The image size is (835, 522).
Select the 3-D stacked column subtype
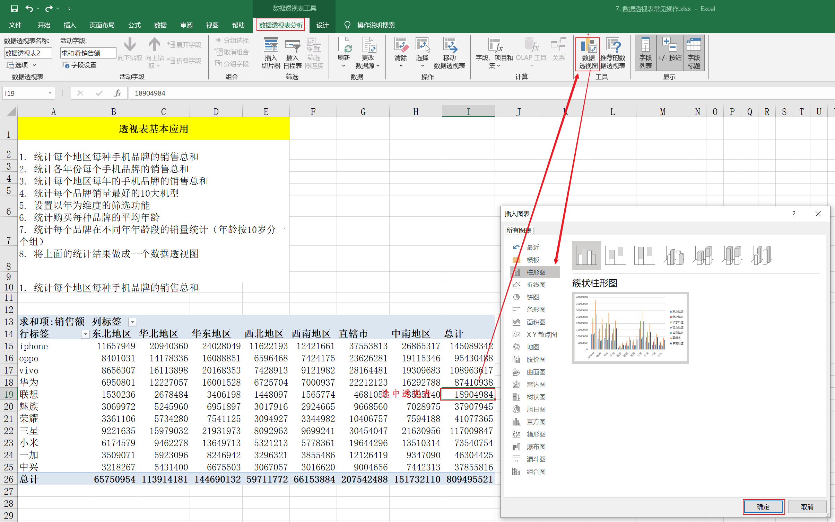703,255
